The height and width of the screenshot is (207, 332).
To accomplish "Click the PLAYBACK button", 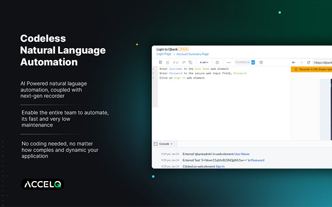I will pos(242,62).
